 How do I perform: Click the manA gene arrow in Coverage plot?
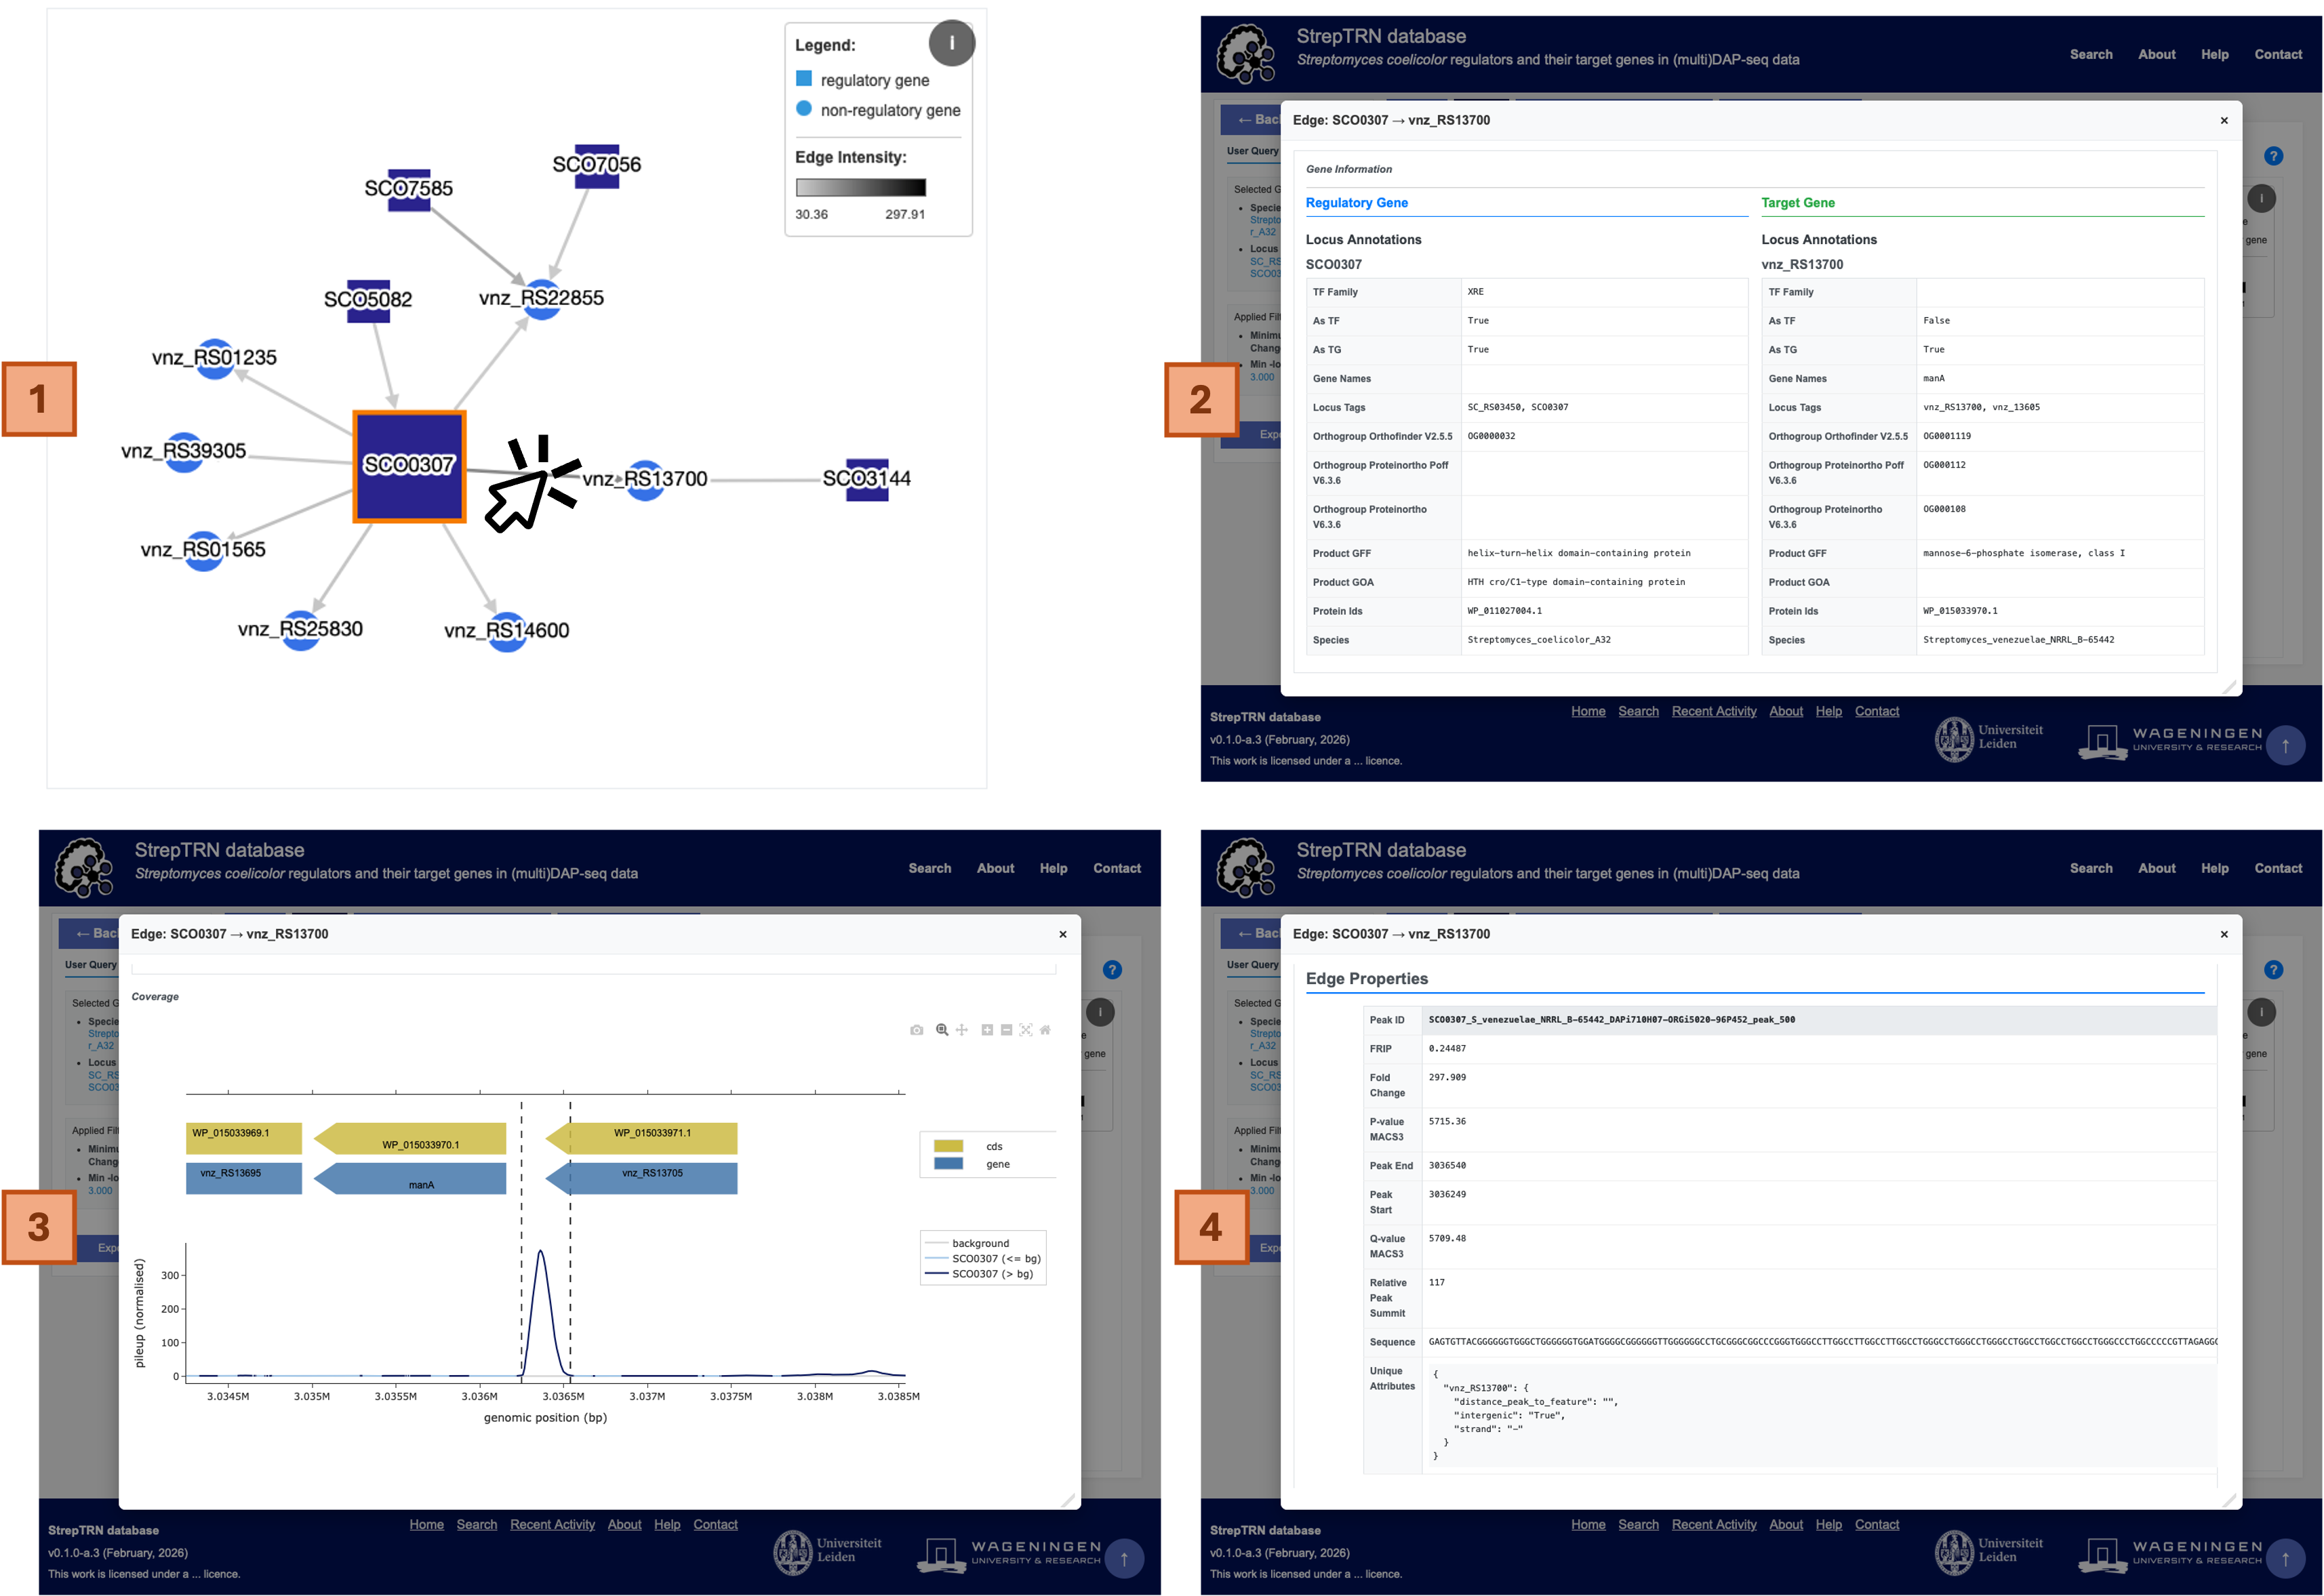pyautogui.click(x=410, y=1178)
